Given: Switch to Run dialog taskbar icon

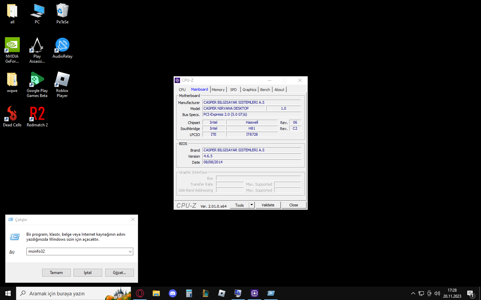Looking at the screenshot, I should pyautogui.click(x=271, y=293).
